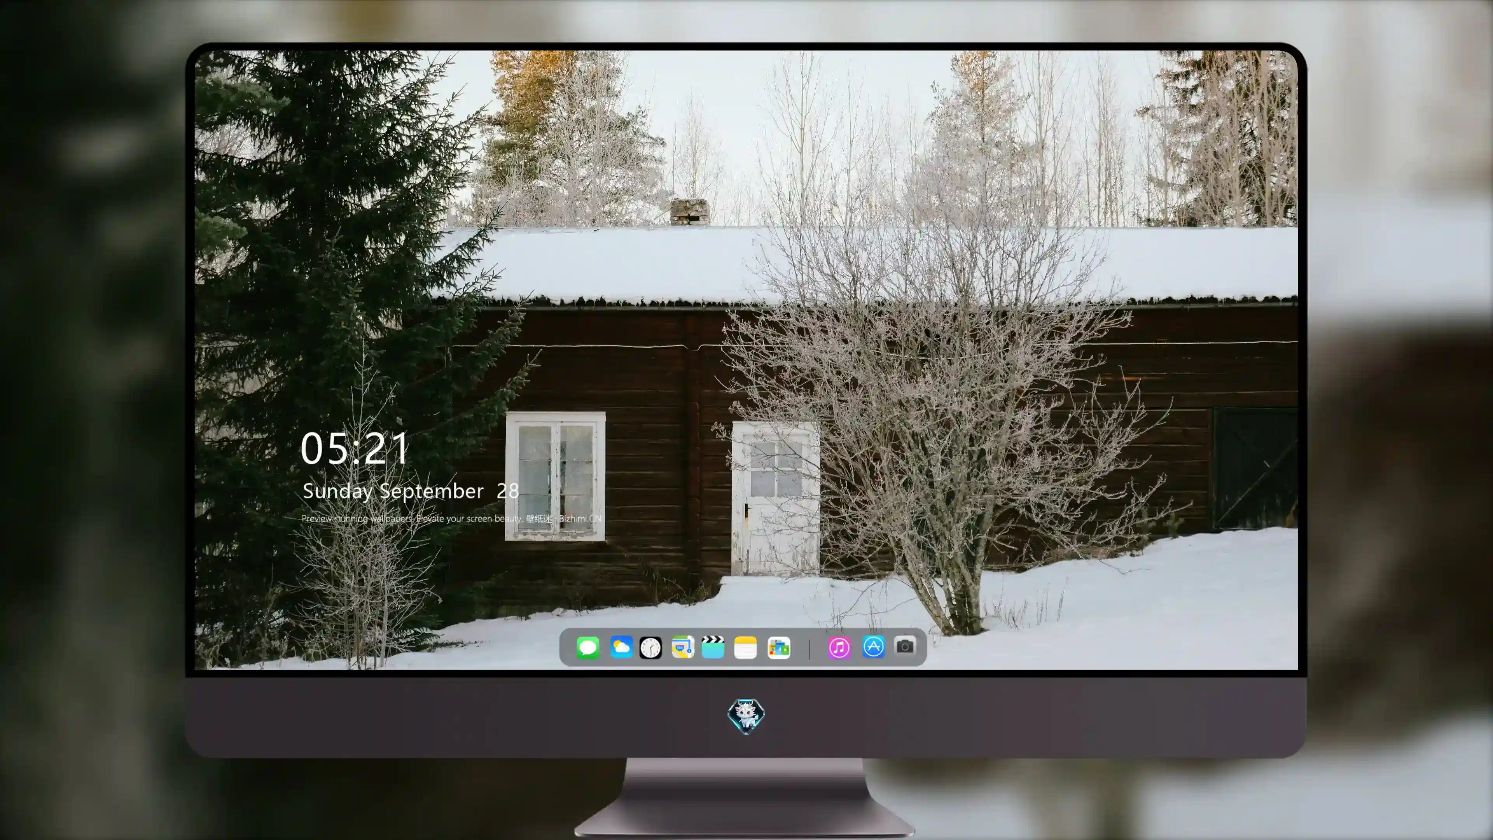Open the App Store icon
The height and width of the screenshot is (840, 1493).
(873, 647)
